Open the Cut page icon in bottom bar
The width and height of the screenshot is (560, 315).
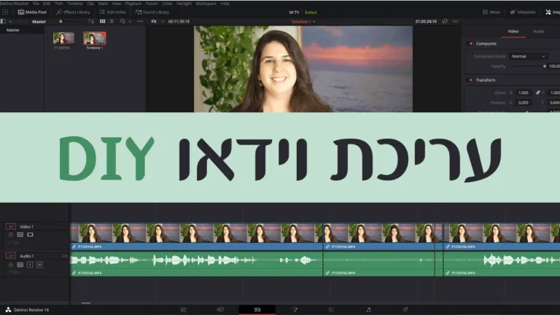click(220, 310)
